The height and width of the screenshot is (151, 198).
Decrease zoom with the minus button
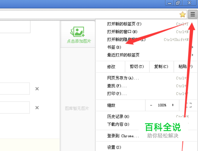click(x=151, y=105)
